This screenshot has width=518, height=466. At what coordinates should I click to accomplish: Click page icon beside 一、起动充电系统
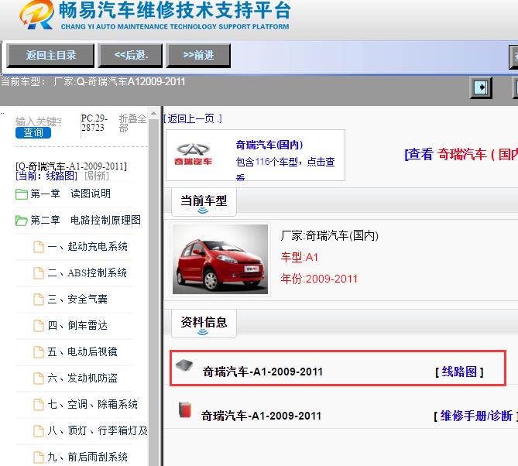tap(39, 247)
